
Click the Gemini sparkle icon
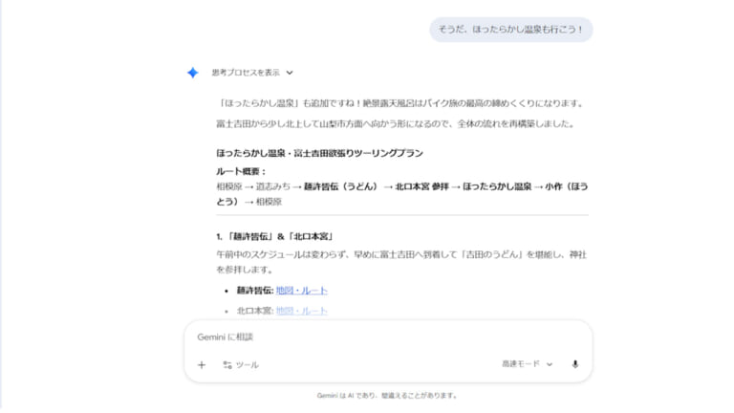coord(192,73)
